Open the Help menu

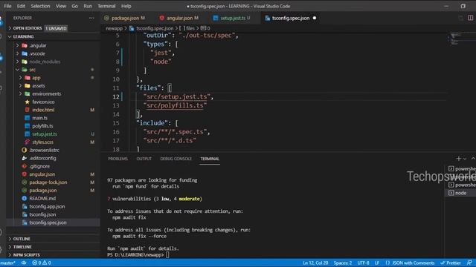126,6
